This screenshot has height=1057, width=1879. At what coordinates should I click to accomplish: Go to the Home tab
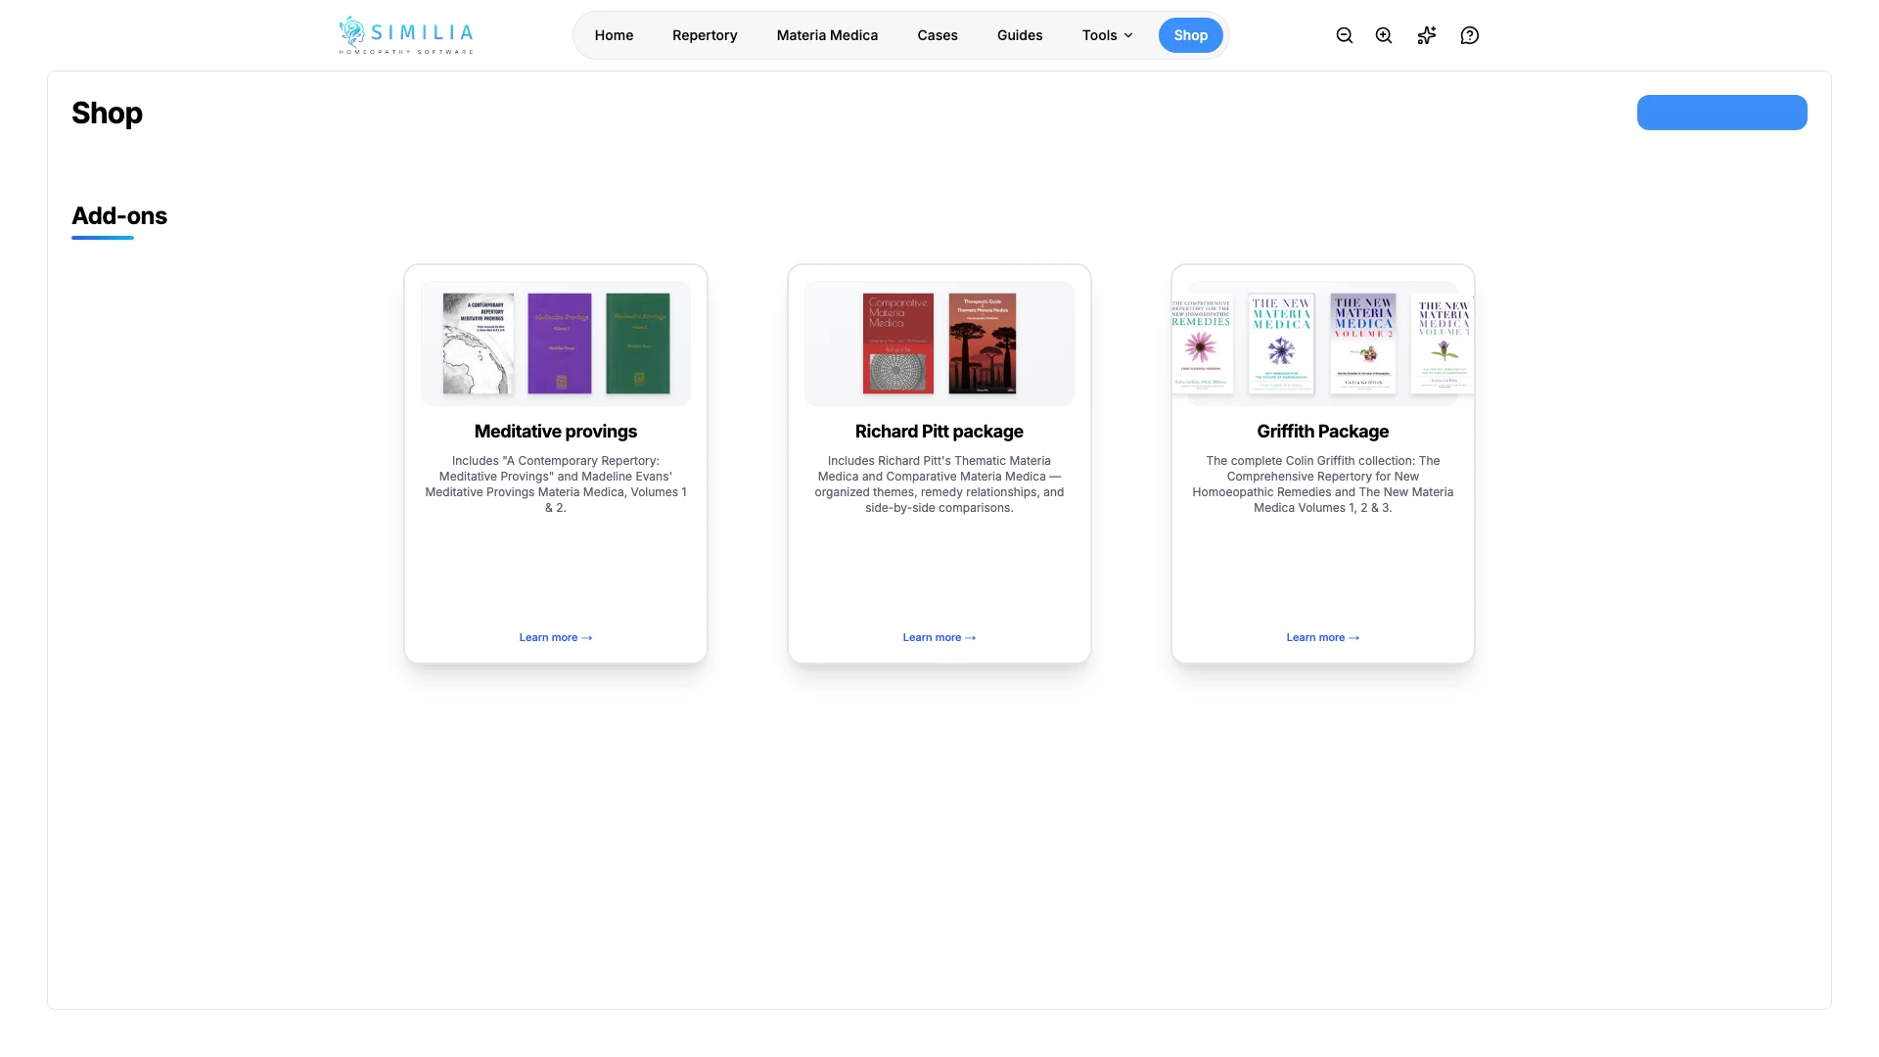tap(614, 35)
